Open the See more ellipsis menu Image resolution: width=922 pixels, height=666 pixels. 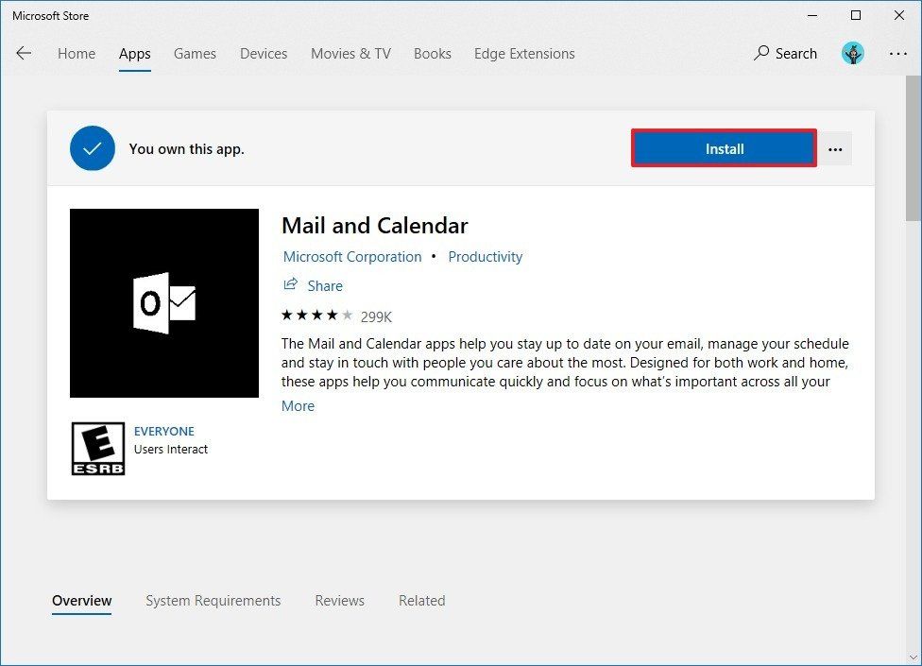(897, 54)
